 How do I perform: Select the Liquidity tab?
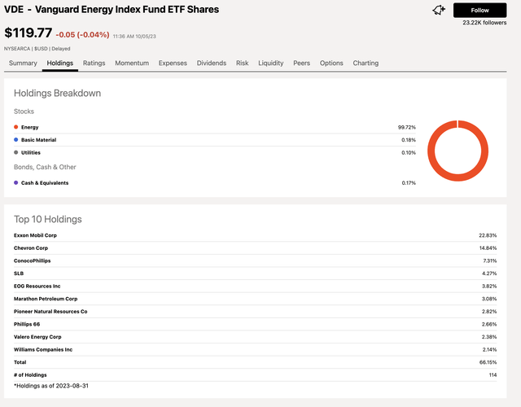click(x=271, y=63)
